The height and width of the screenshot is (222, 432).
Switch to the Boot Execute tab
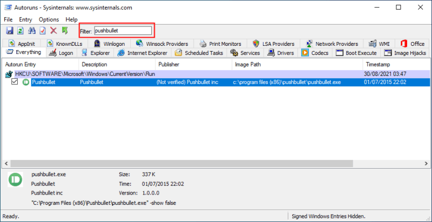click(356, 53)
